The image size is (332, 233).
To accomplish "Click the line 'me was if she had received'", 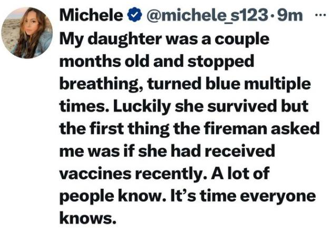I will pos(167,151).
